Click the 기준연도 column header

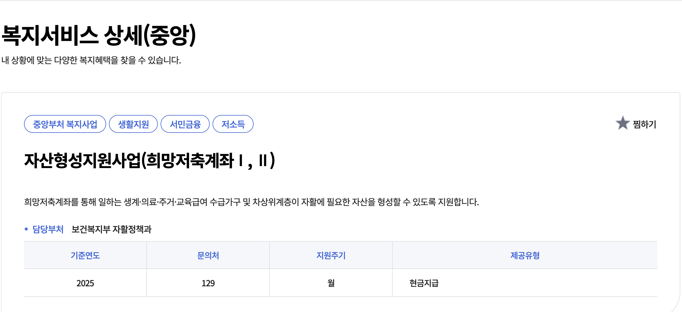85,255
